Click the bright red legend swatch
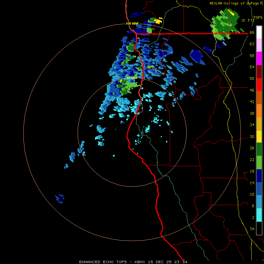The height and width of the screenshot is (264, 264). (x=259, y=84)
